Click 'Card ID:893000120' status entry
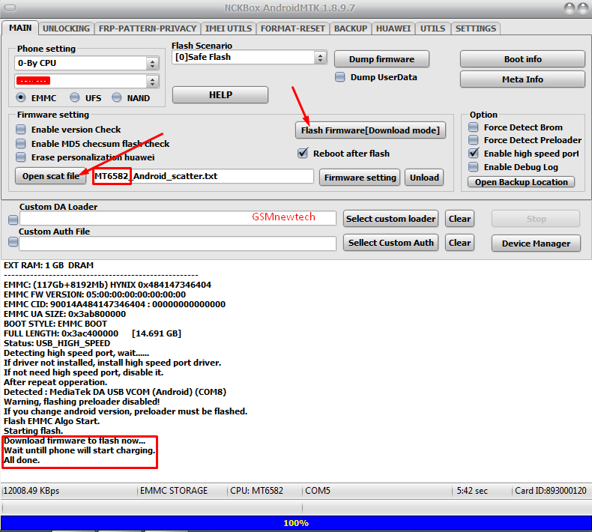592x532 pixels. (x=551, y=491)
